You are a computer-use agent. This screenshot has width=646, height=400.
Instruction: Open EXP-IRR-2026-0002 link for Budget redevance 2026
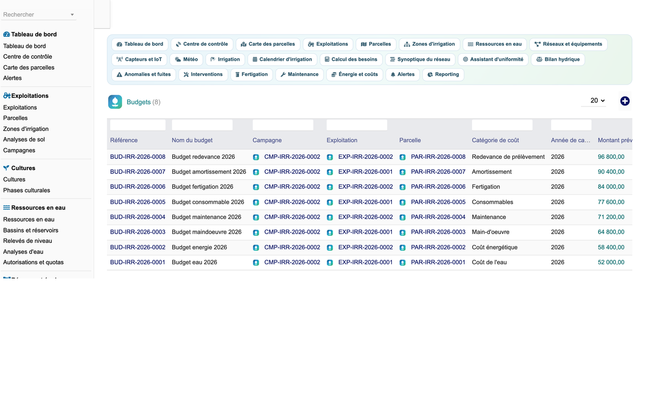[x=366, y=157]
